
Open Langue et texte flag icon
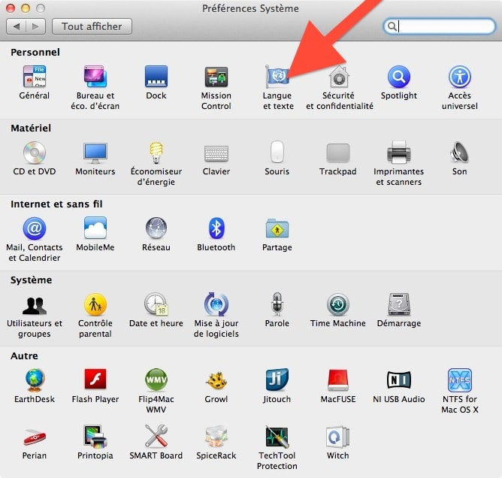click(277, 77)
